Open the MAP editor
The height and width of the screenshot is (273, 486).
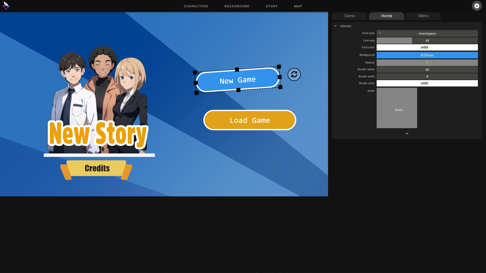298,6
